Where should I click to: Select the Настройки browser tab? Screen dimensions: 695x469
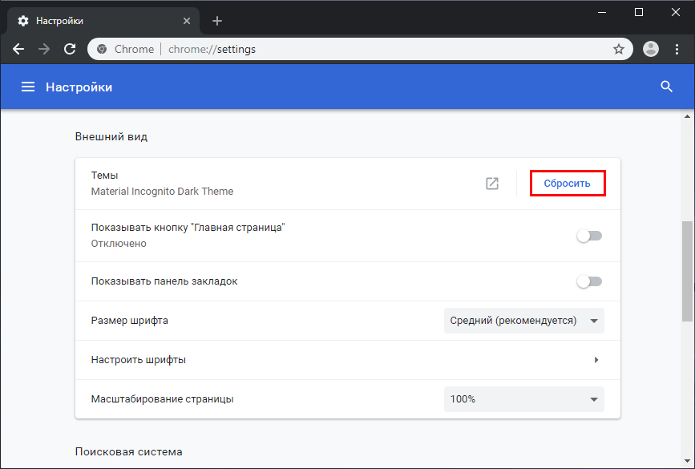click(103, 21)
